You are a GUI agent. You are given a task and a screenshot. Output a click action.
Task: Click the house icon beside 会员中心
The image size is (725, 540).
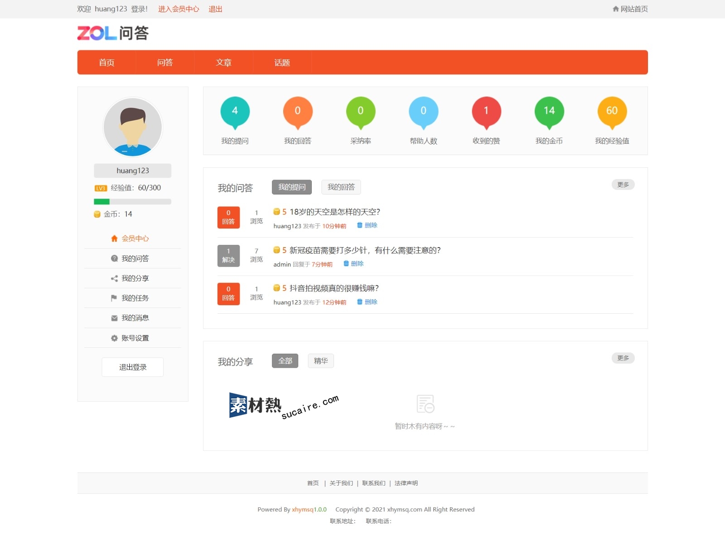[x=114, y=238]
